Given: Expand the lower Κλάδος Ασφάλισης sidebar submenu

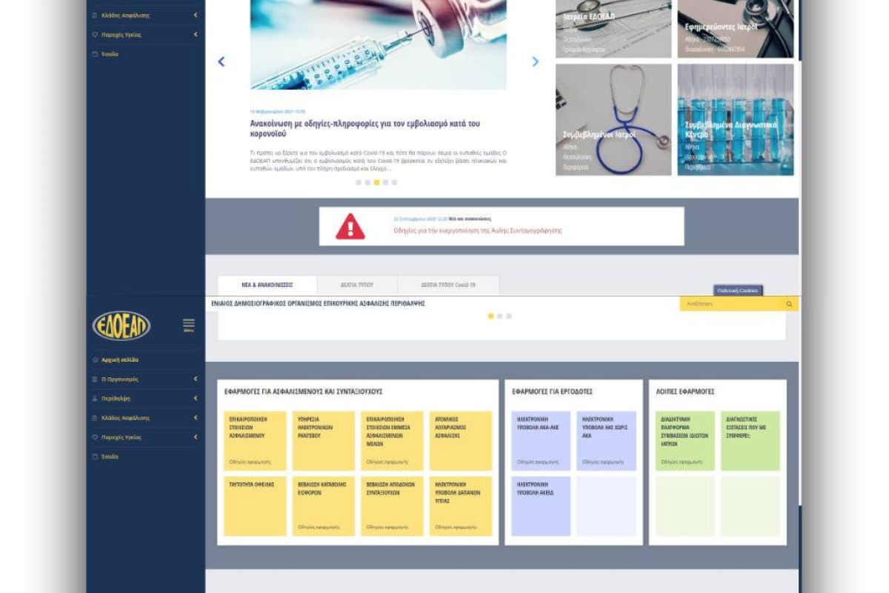Looking at the screenshot, I should (196, 418).
